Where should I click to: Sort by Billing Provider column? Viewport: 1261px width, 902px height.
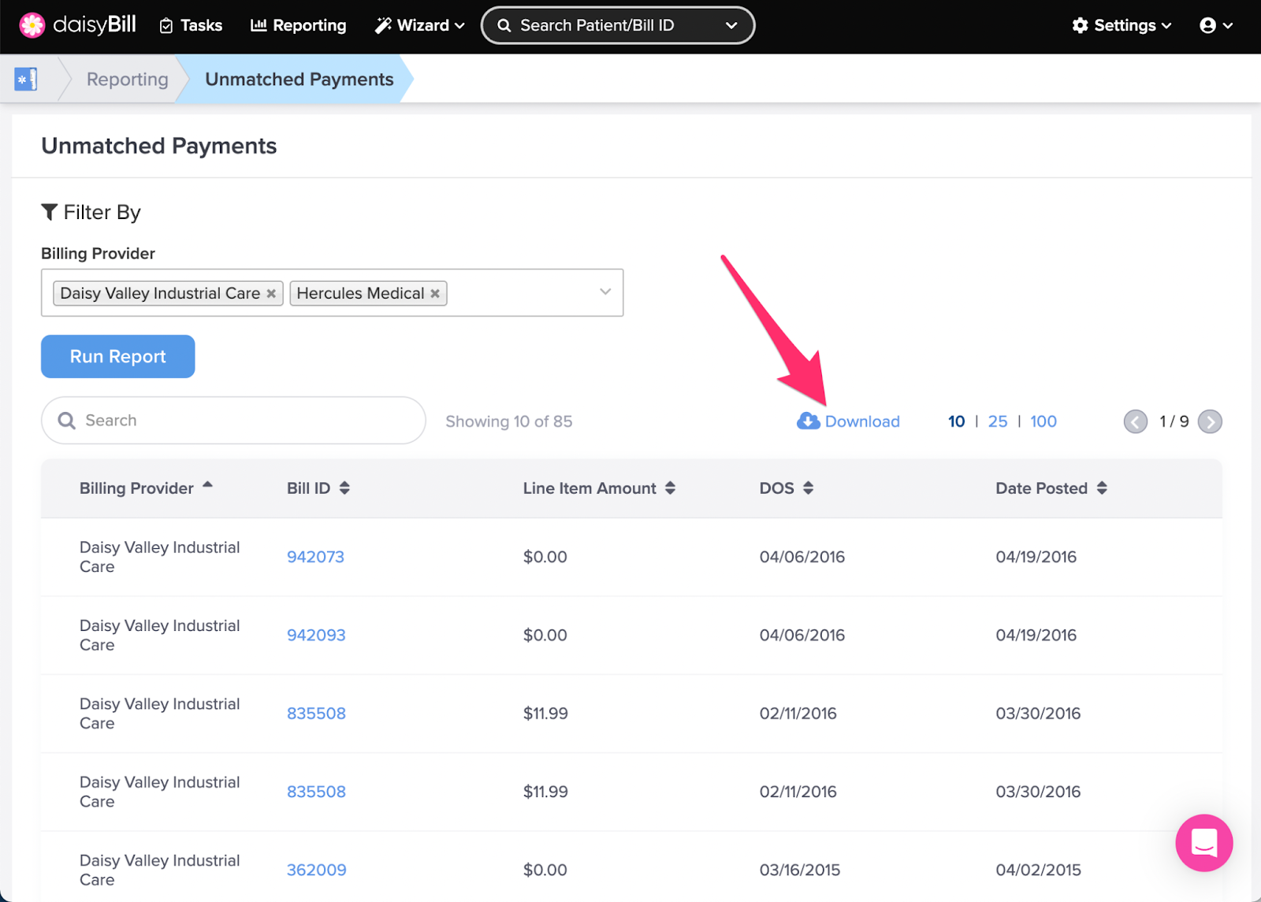coord(146,488)
